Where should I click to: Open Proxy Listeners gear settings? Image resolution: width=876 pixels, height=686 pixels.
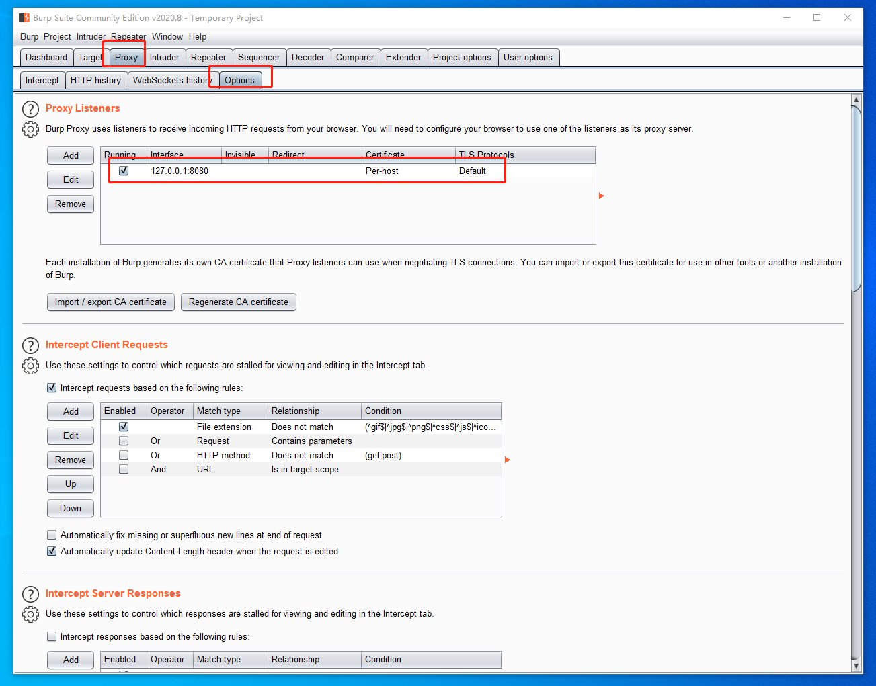point(30,129)
